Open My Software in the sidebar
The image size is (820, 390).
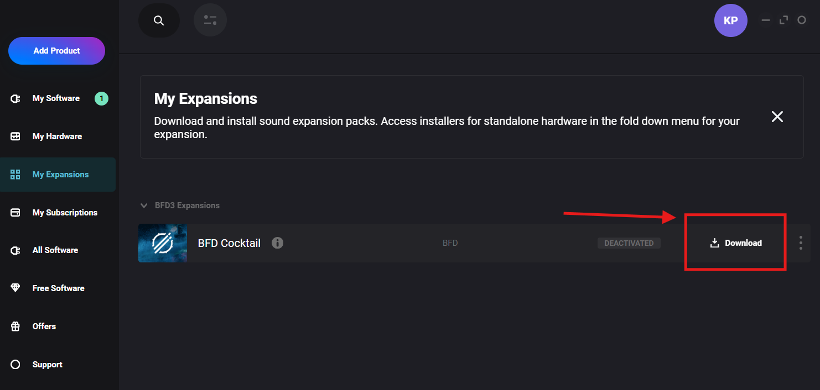coord(56,98)
